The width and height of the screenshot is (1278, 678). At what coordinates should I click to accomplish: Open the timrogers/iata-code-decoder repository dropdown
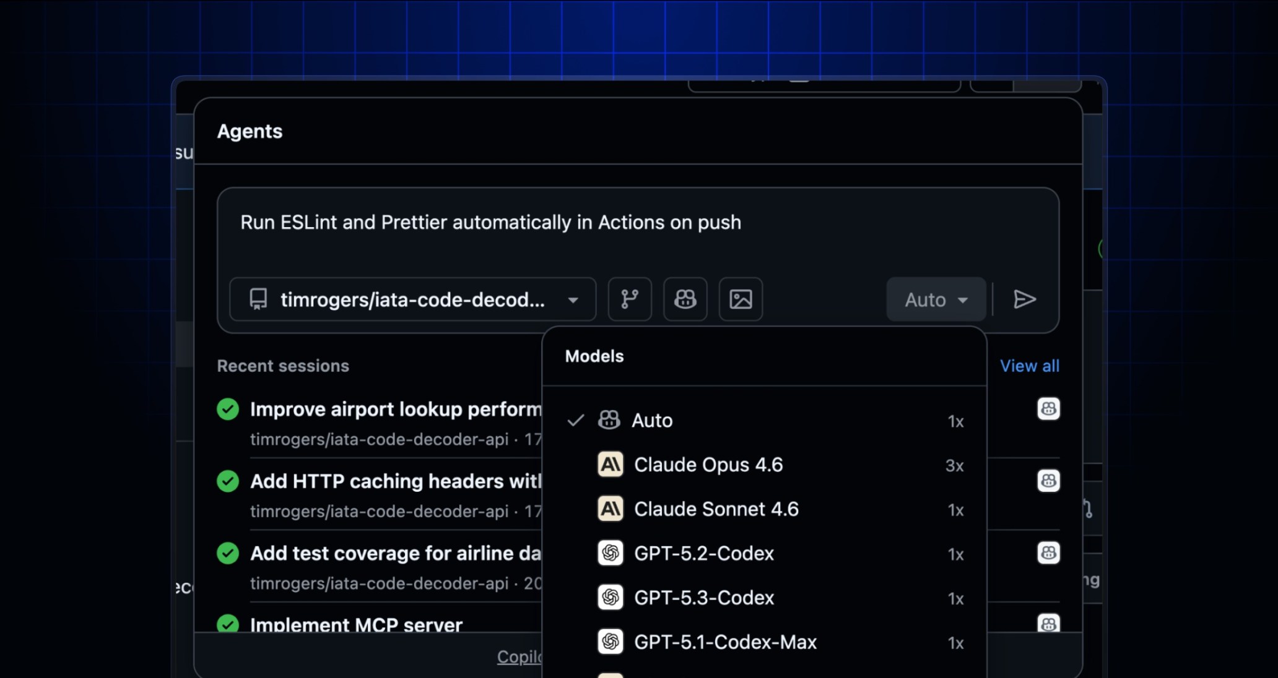[x=412, y=299]
